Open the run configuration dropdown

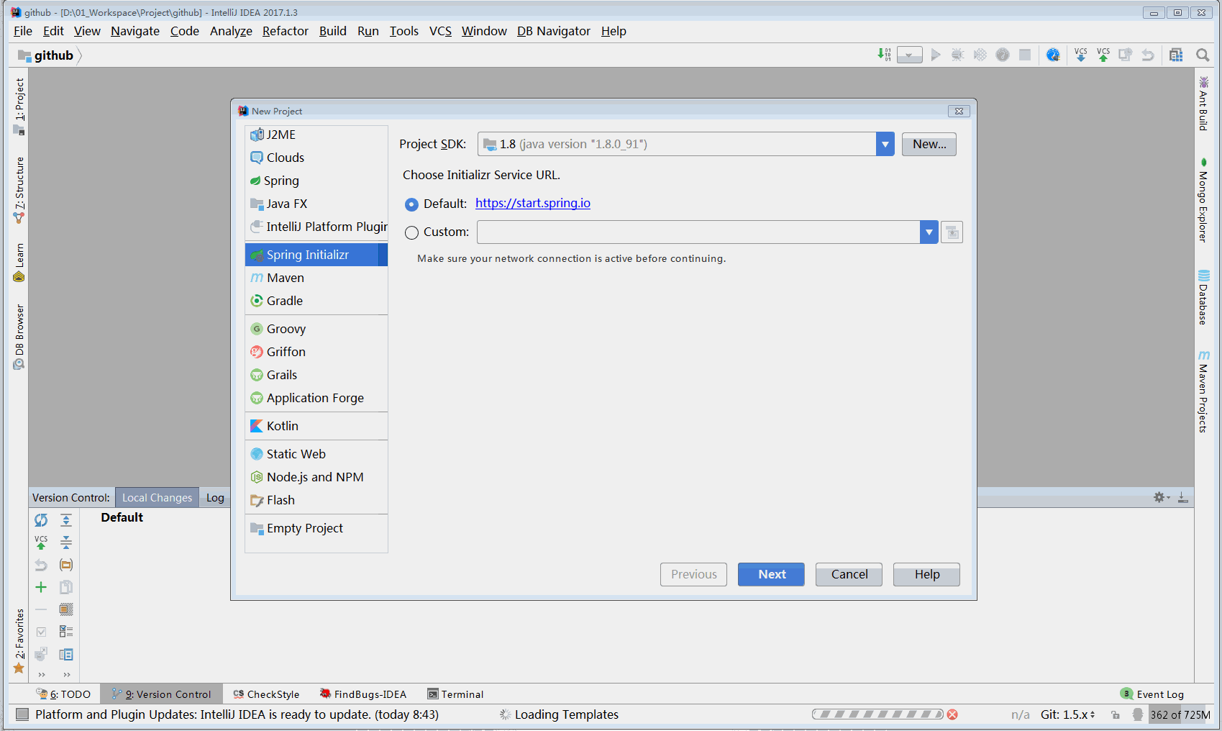pos(910,55)
